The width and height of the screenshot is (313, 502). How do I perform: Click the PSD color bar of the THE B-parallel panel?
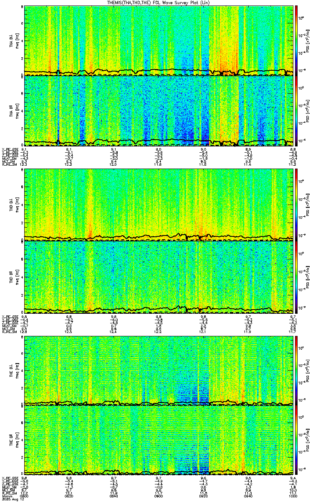pos(296,441)
